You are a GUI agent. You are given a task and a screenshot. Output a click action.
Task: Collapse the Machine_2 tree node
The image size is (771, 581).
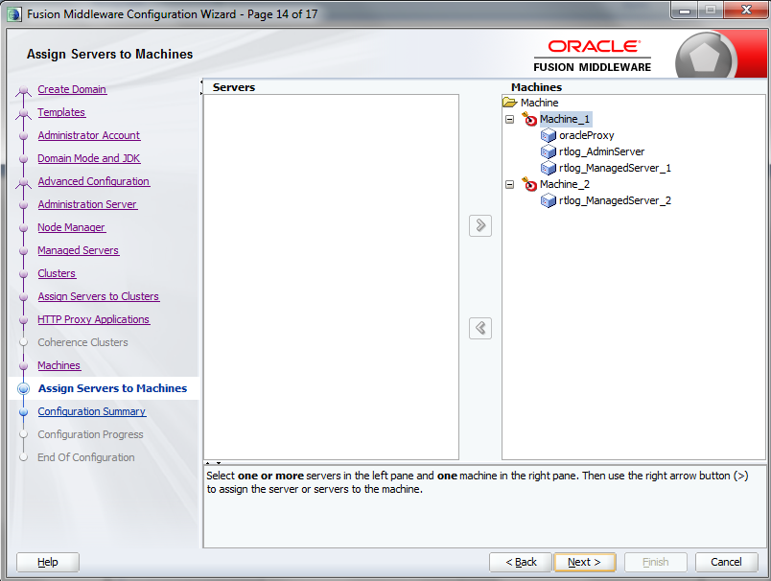(x=509, y=184)
